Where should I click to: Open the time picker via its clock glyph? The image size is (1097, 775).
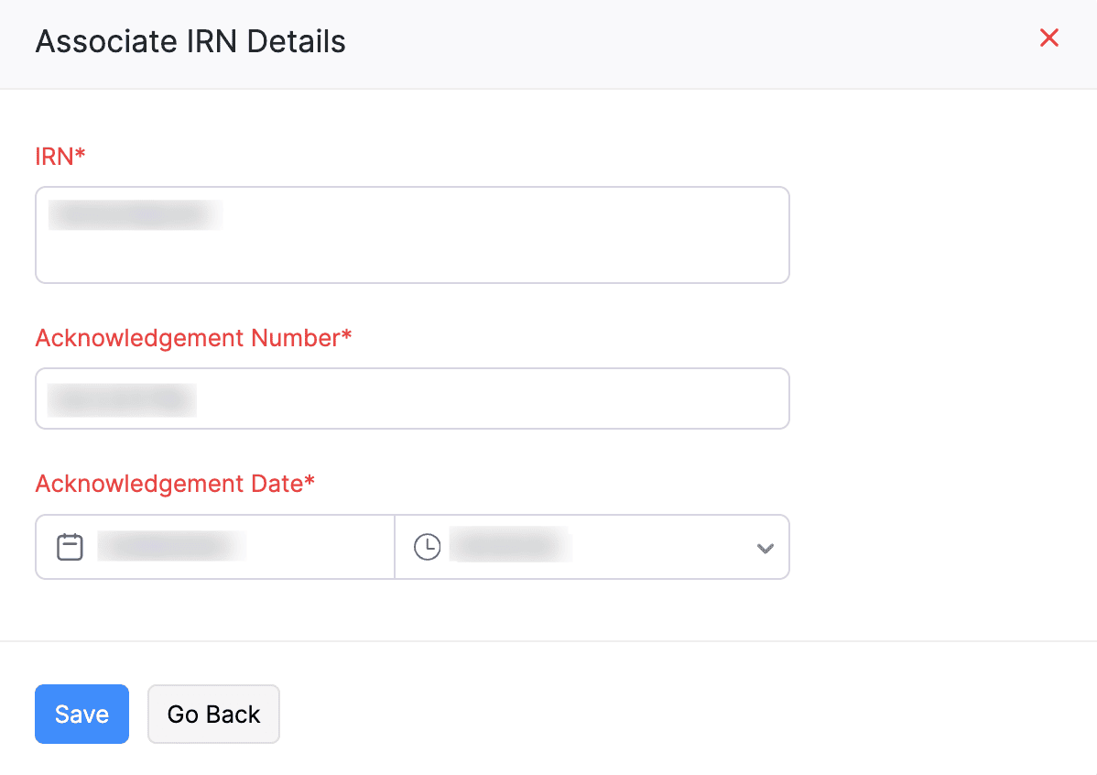pyautogui.click(x=427, y=545)
